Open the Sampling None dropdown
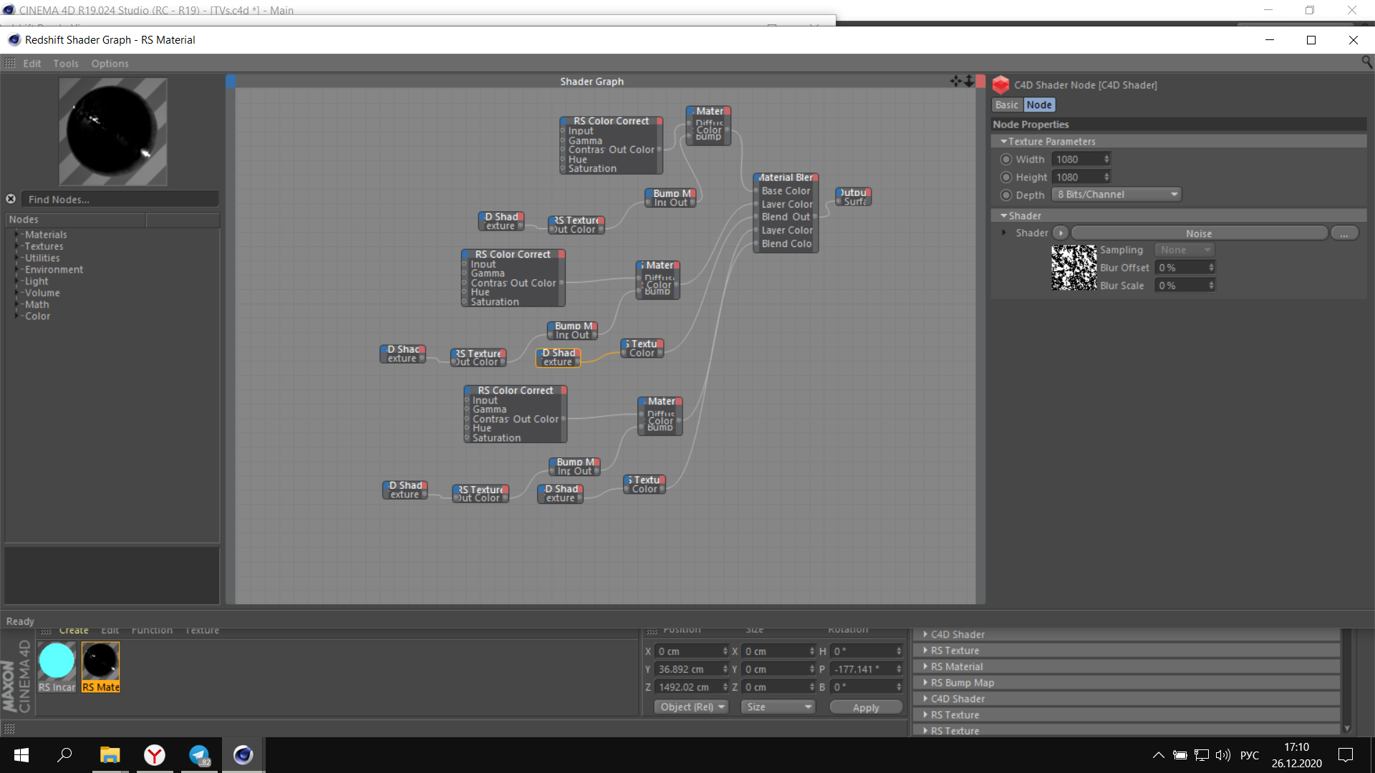 [1184, 250]
